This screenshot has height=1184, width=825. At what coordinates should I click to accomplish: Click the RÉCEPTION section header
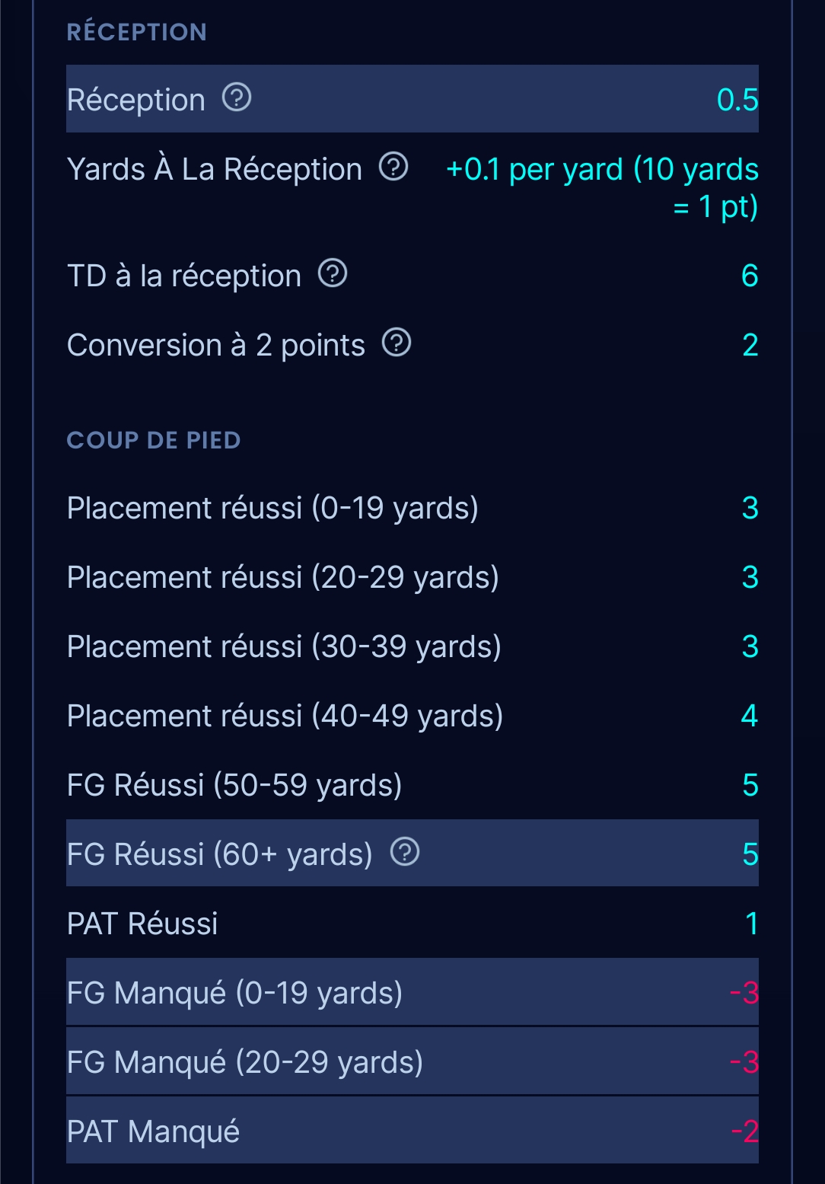click(x=137, y=32)
